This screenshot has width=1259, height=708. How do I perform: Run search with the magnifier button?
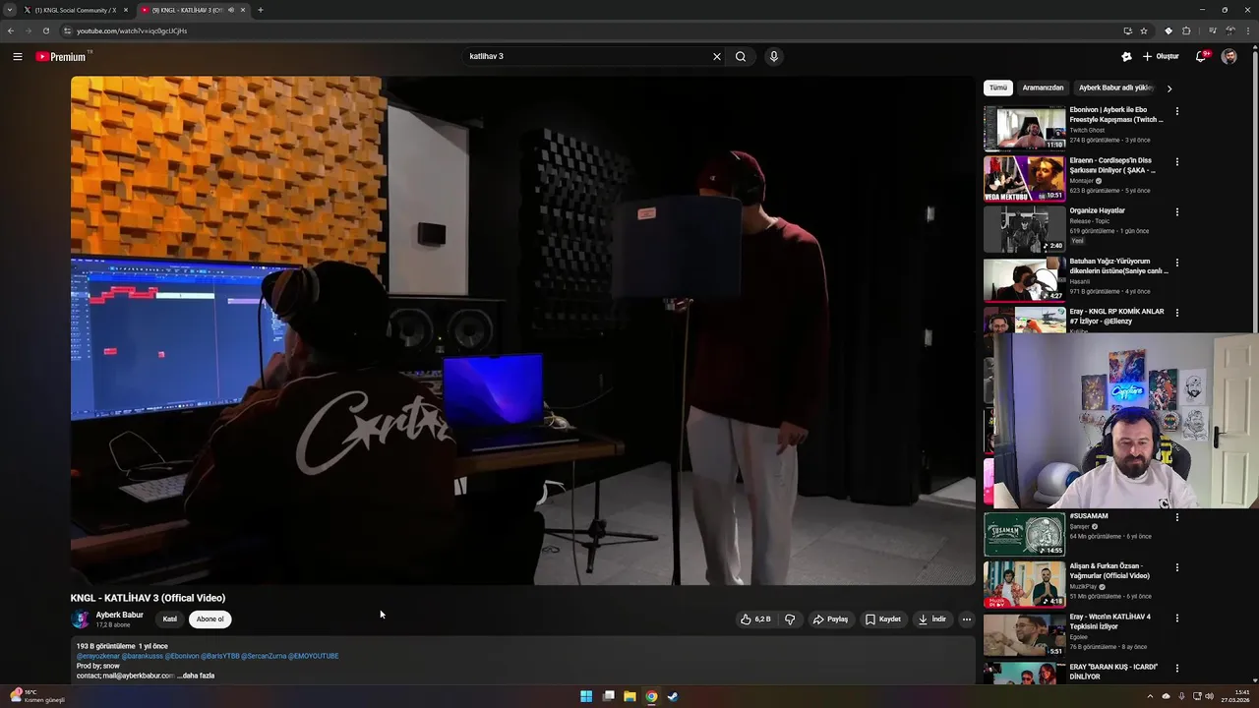(741, 57)
